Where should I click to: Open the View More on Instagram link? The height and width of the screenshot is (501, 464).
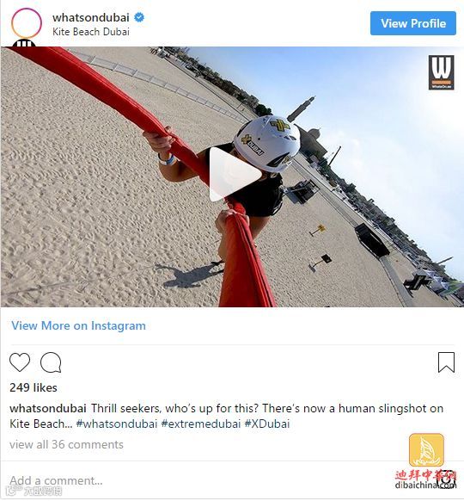pos(78,325)
